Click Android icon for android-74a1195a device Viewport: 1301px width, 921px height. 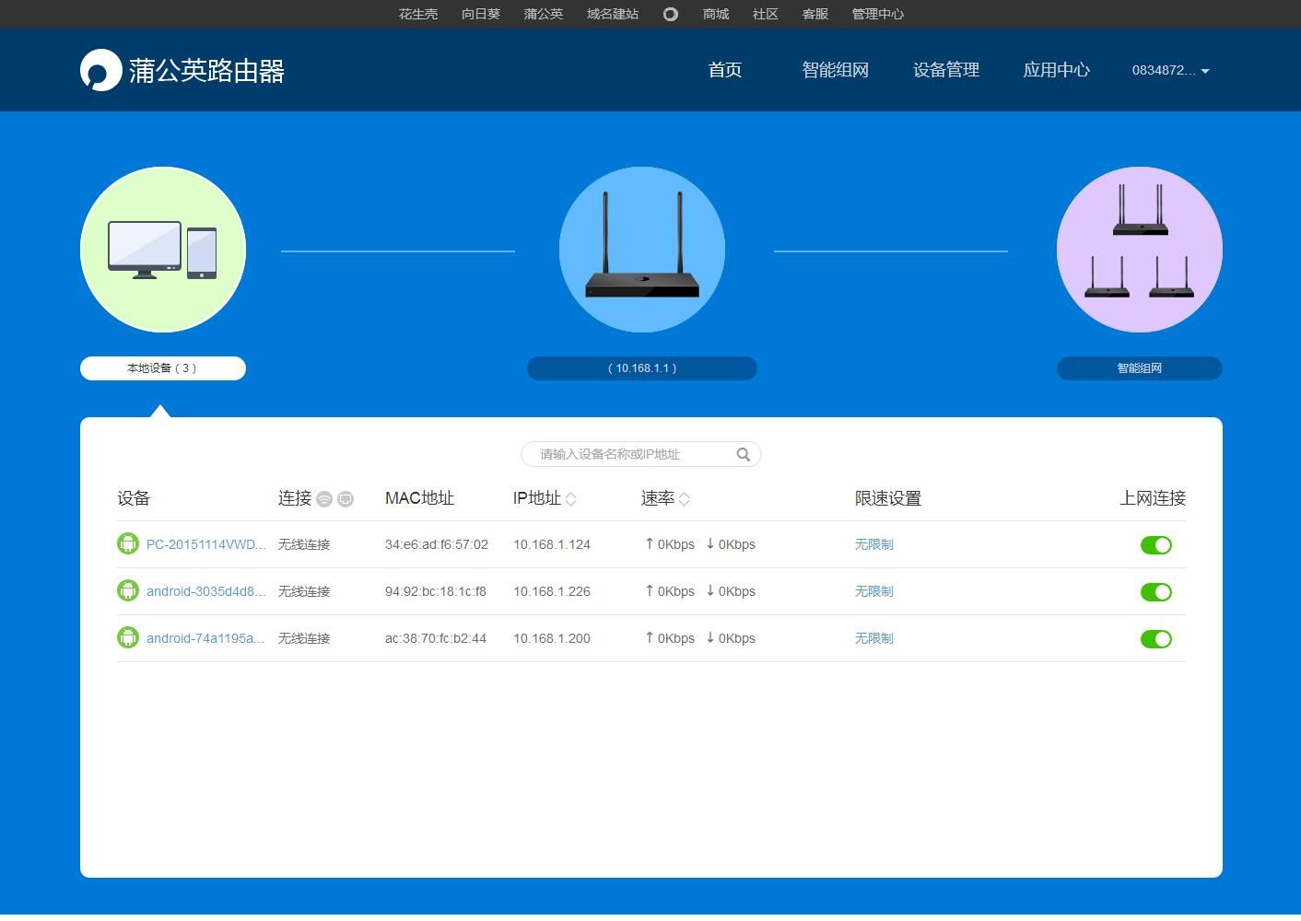[x=128, y=637]
